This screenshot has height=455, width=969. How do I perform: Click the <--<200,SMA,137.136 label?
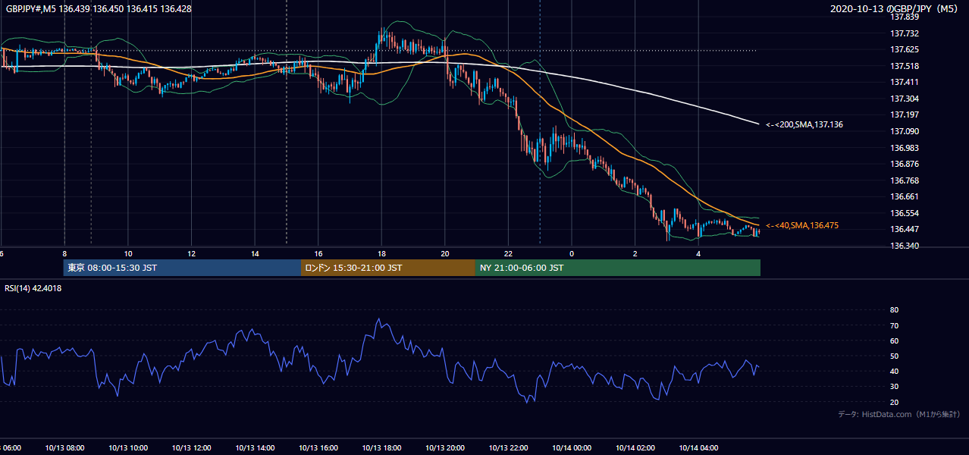804,124
